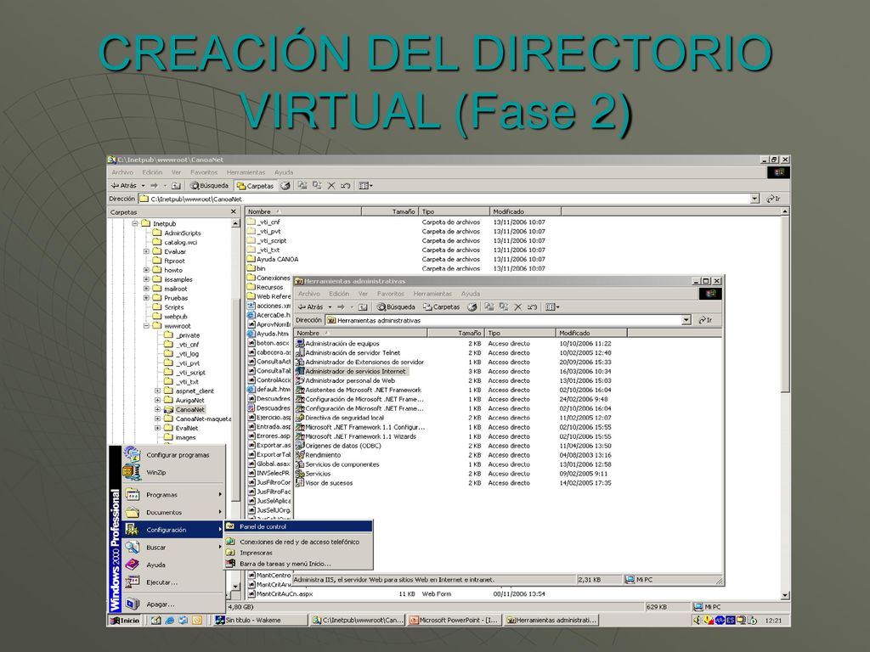Screen dimensions: 870x652
Task: Click Atrás in the CanoaNet explorer window
Action: tap(124, 186)
